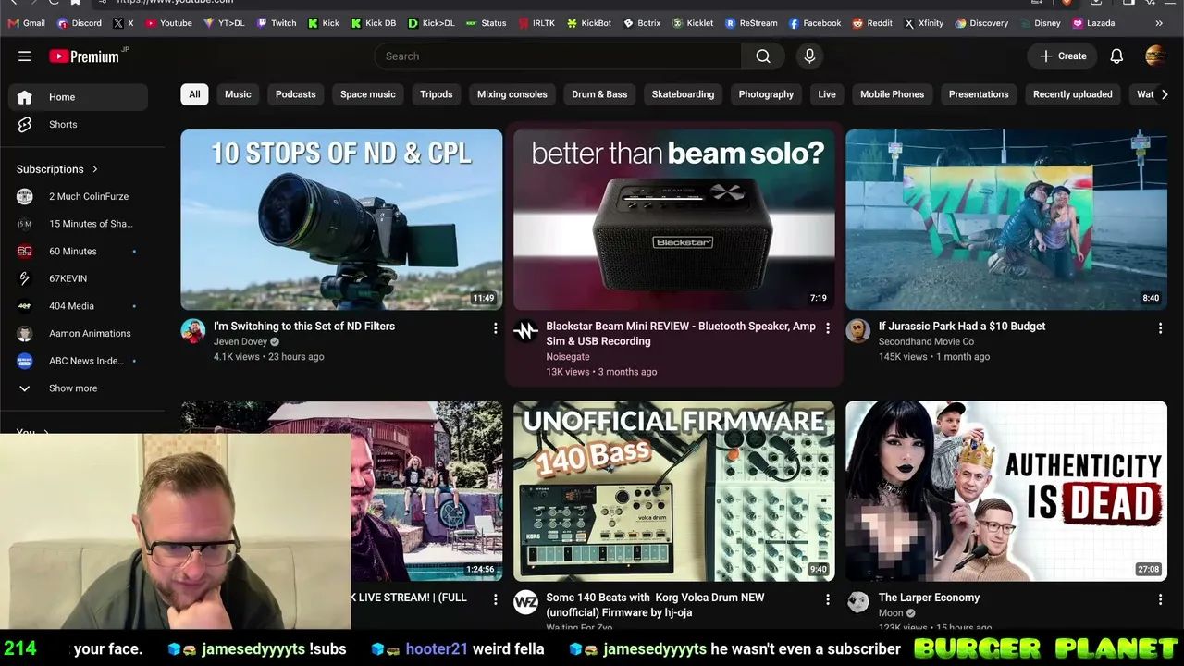Go to YouTube Premium home logo
The image size is (1184, 666).
point(85,56)
